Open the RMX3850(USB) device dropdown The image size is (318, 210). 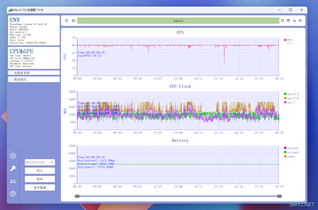(x=40, y=162)
